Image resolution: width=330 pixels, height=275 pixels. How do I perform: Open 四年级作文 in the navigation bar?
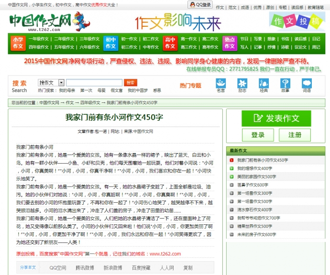(x=39, y=47)
